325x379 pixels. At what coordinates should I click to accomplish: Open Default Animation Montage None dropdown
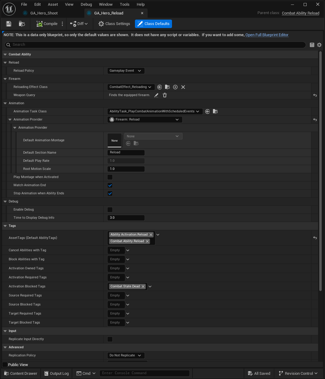(153, 136)
